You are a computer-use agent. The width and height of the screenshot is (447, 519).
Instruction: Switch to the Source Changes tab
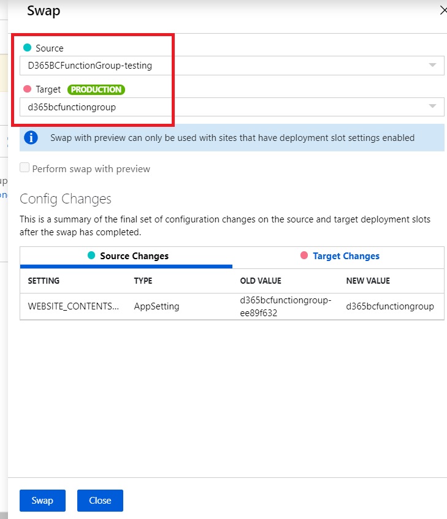[x=126, y=256]
